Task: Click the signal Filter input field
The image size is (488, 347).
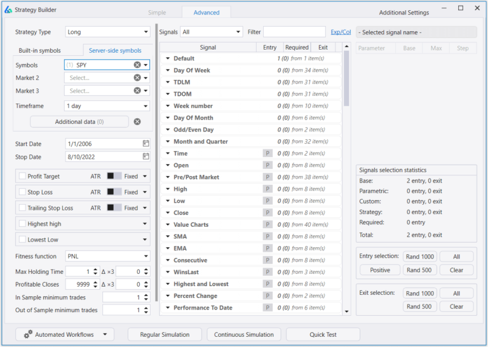Action: point(295,32)
